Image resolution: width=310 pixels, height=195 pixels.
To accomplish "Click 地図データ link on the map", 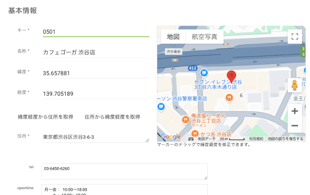I will [x=206, y=139].
